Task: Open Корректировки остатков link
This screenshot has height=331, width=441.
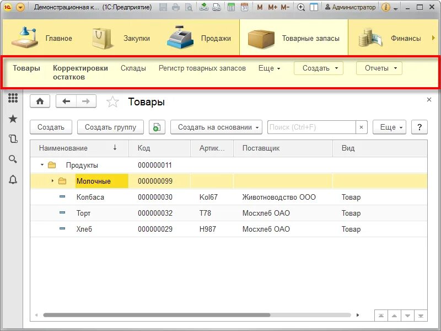Action: [80, 72]
